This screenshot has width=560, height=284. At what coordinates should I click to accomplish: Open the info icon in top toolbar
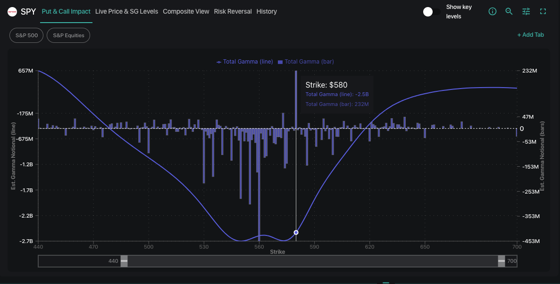point(492,11)
